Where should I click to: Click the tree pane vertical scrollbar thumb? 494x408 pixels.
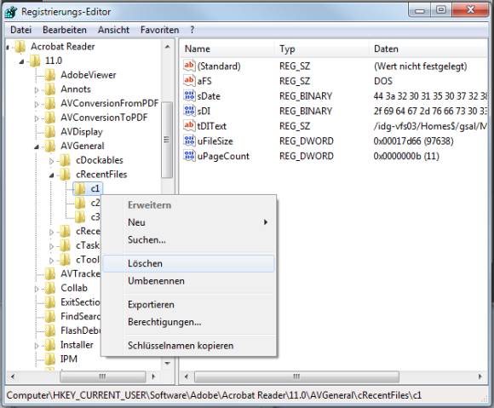click(167, 140)
